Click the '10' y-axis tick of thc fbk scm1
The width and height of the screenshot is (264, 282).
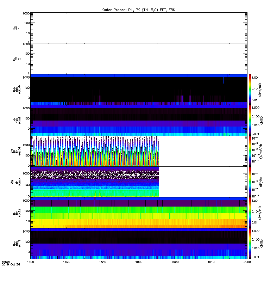28,252
